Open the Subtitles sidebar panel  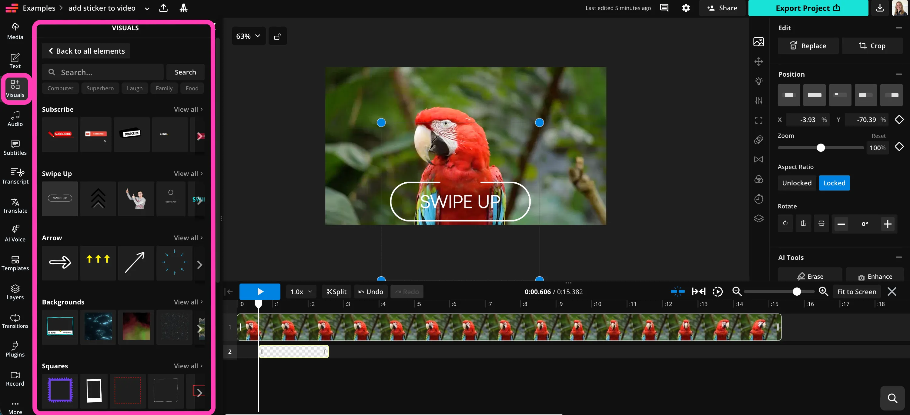[15, 148]
